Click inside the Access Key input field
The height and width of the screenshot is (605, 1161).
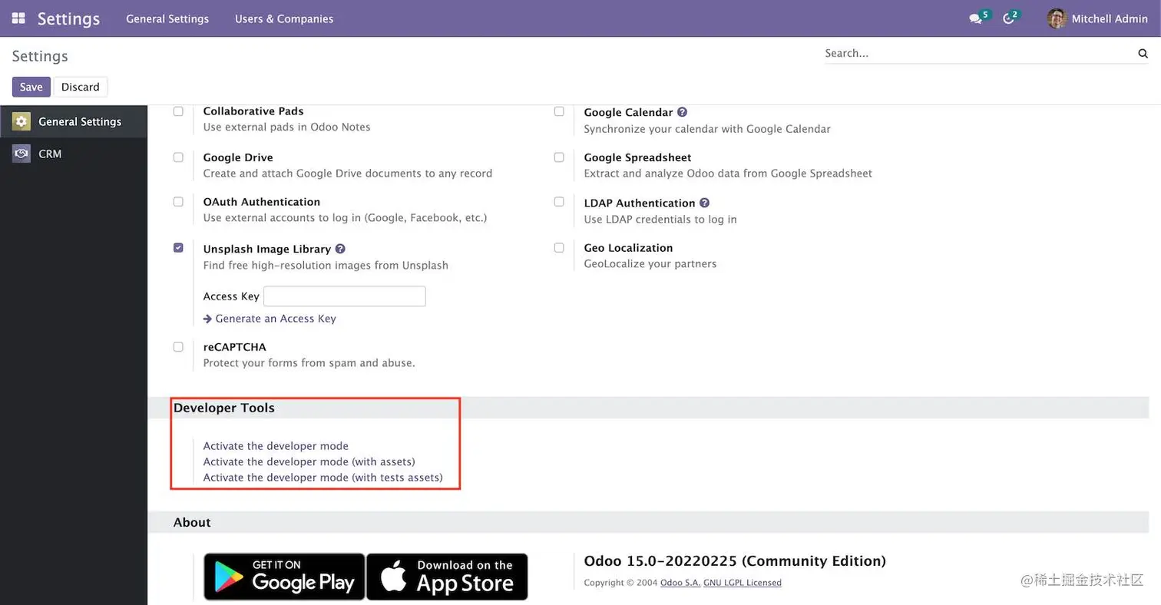pyautogui.click(x=344, y=296)
